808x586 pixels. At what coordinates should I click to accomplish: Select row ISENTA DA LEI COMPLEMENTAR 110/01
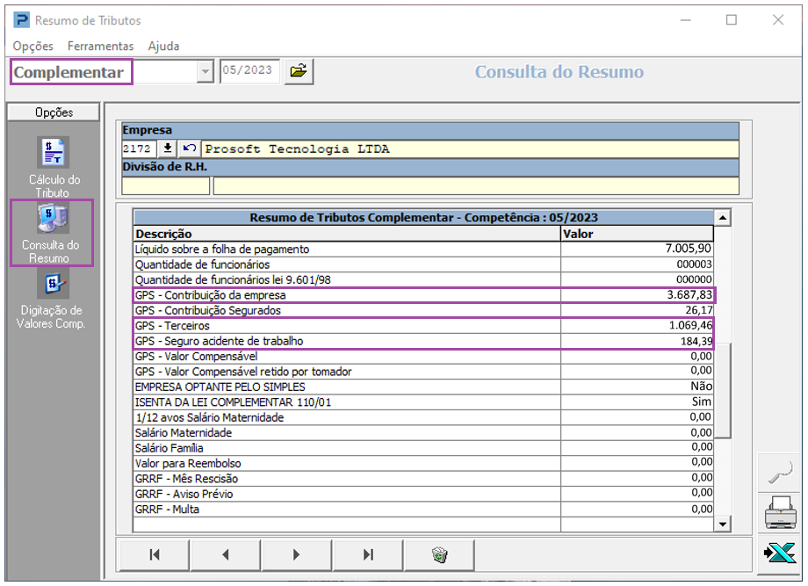coord(423,402)
